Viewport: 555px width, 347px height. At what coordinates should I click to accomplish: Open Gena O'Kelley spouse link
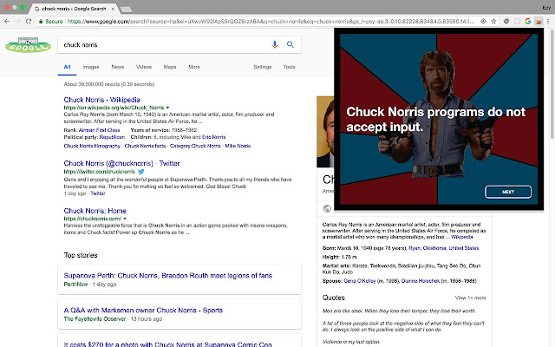click(x=360, y=281)
